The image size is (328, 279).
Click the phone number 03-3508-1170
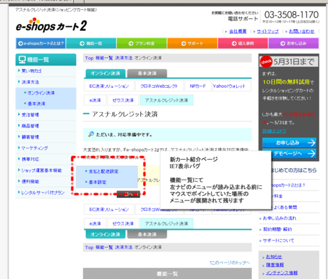pos(291,15)
